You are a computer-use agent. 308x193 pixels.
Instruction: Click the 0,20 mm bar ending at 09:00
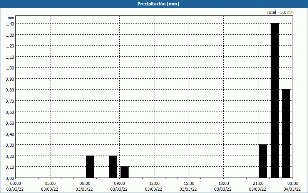pyautogui.click(x=113, y=167)
